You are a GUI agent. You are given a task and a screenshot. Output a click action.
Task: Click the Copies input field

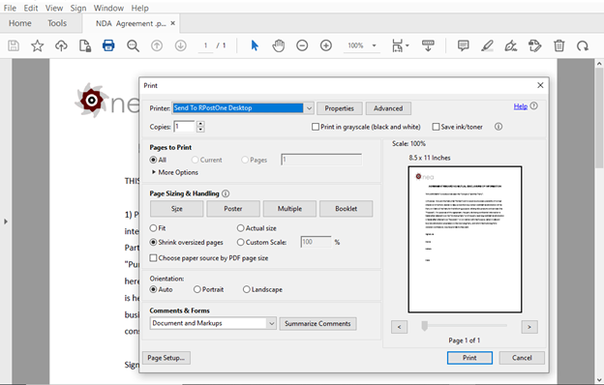(184, 127)
